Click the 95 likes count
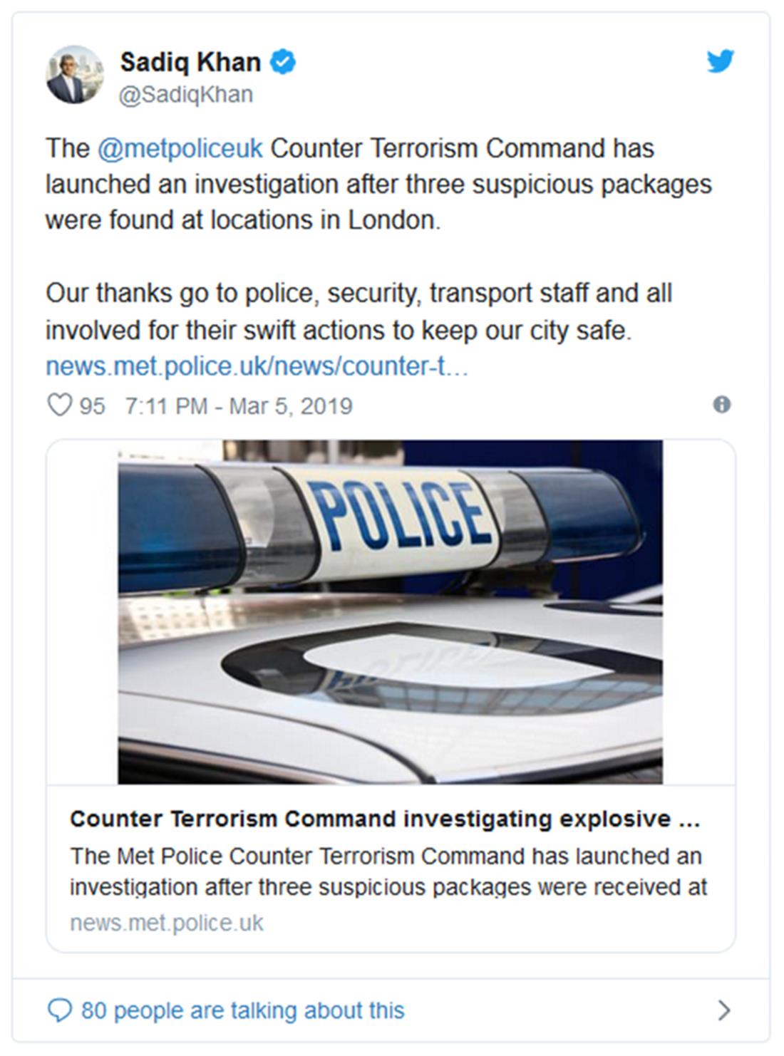 pyautogui.click(x=92, y=406)
